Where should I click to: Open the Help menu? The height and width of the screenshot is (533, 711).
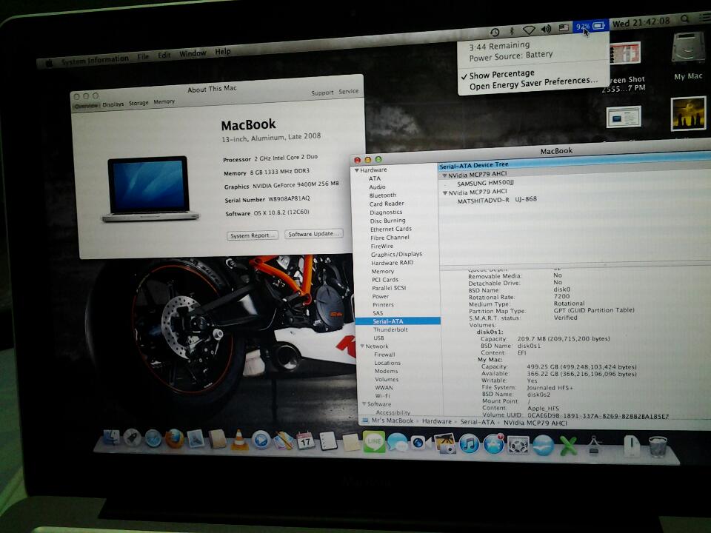[x=223, y=52]
